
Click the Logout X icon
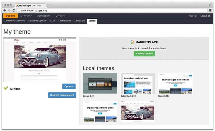click(x=209, y=16)
